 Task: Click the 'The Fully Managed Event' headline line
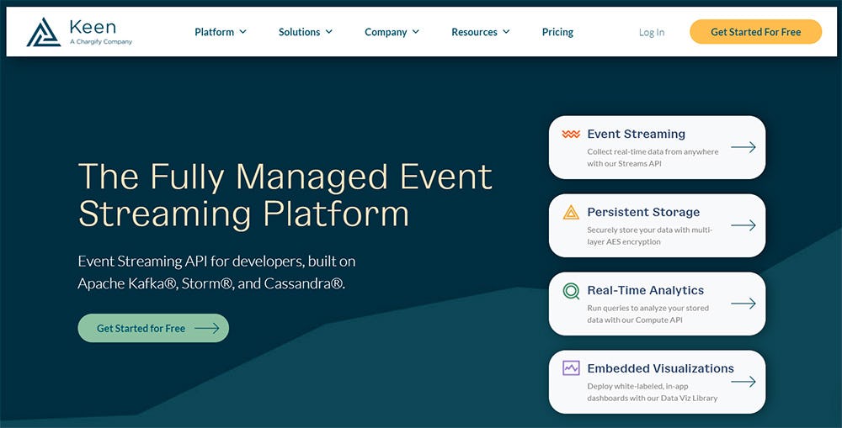click(285, 177)
